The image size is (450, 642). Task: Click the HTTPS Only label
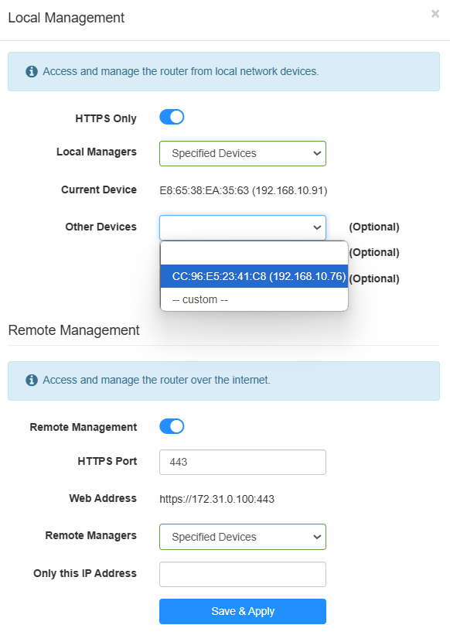tap(106, 119)
